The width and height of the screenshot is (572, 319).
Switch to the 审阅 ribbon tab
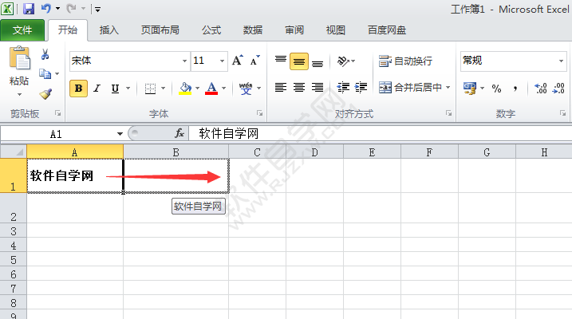pos(294,30)
